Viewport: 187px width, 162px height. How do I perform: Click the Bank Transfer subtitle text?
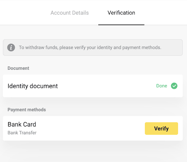point(22,133)
